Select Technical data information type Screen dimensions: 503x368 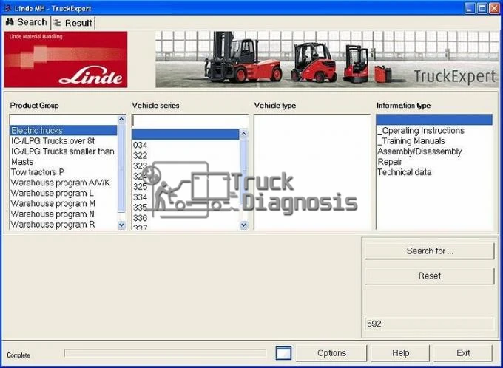pos(434,172)
